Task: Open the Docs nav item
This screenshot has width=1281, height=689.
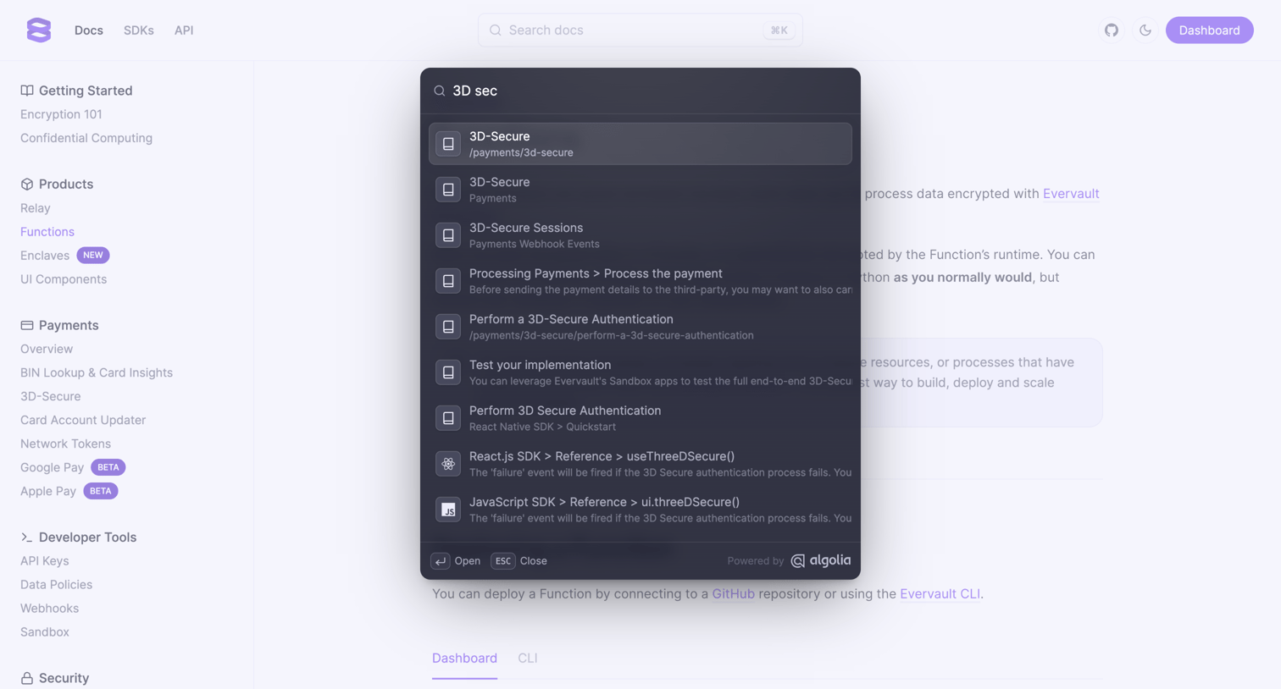Action: (89, 30)
